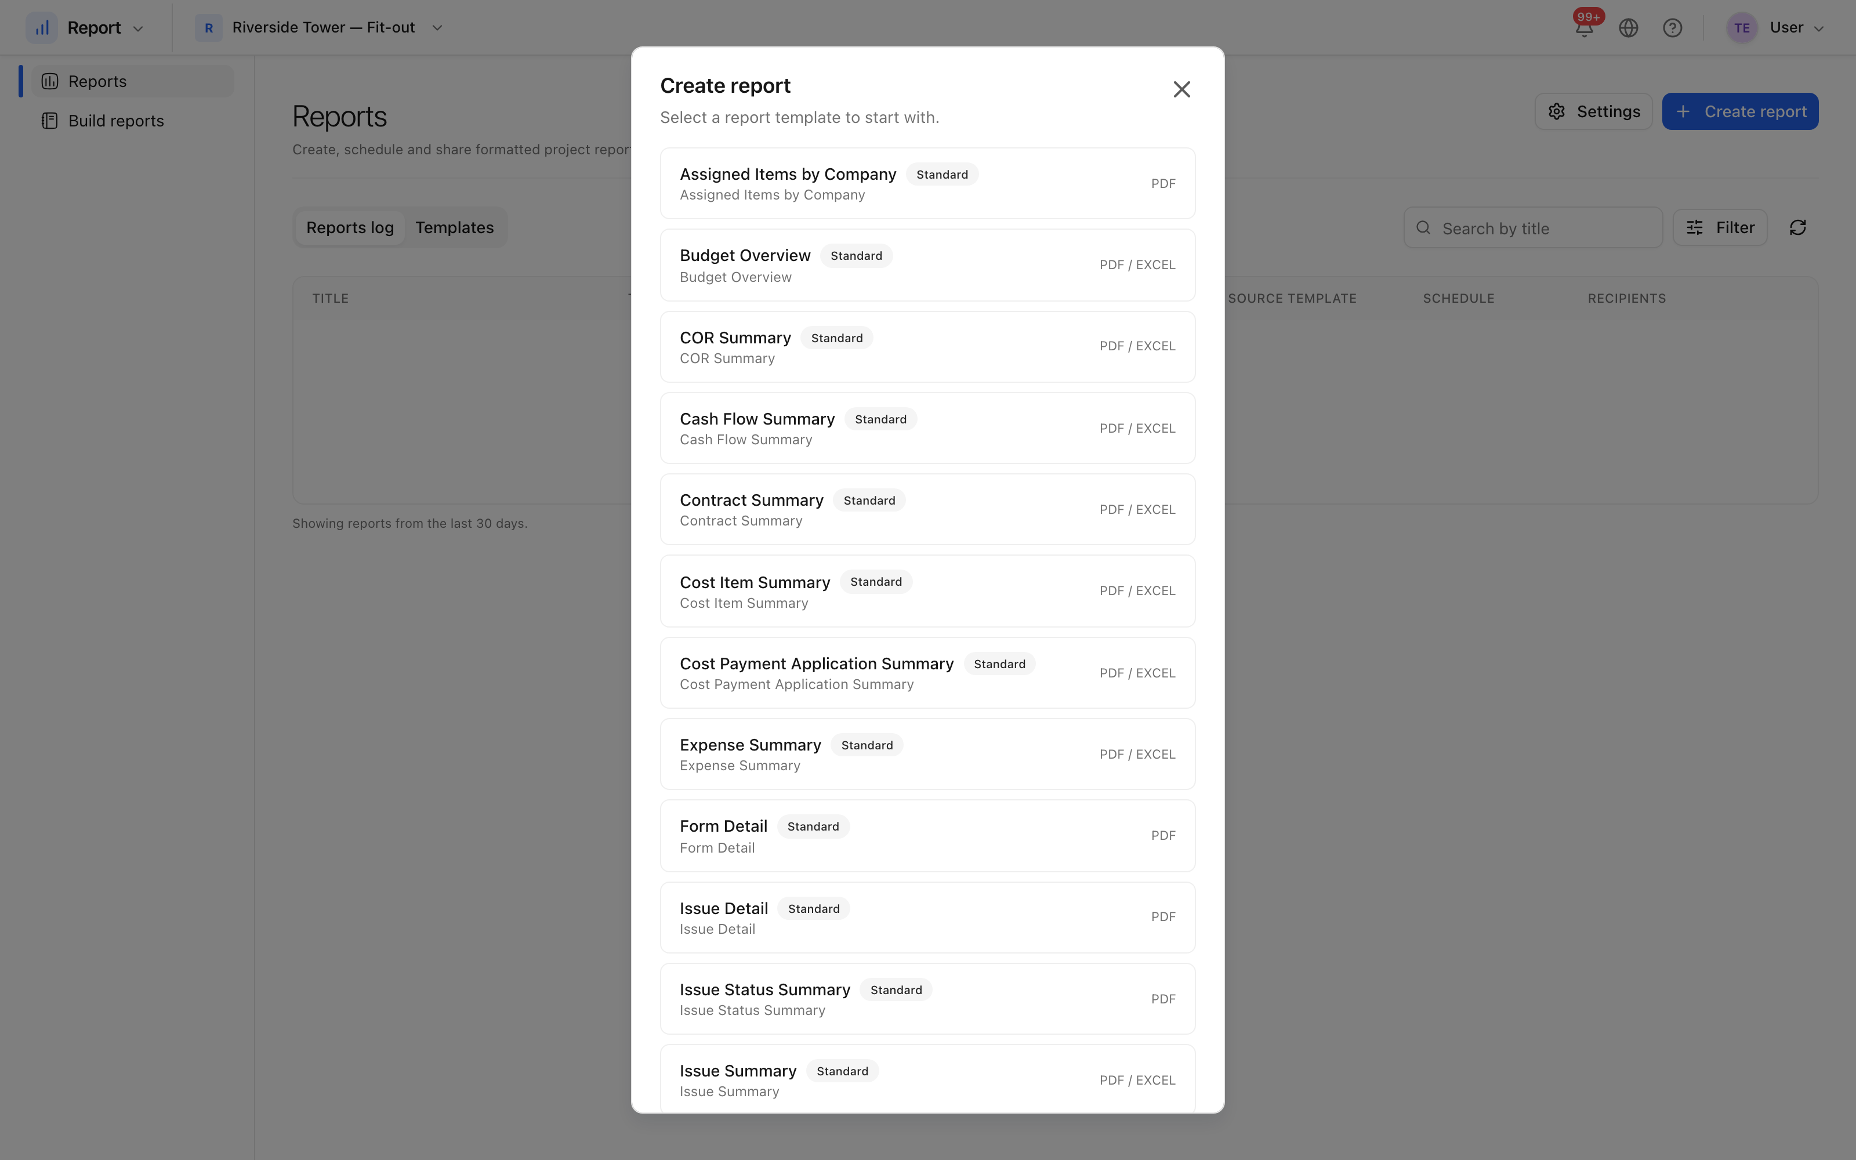Switch to the Templates tab
The width and height of the screenshot is (1856, 1160).
455,228
